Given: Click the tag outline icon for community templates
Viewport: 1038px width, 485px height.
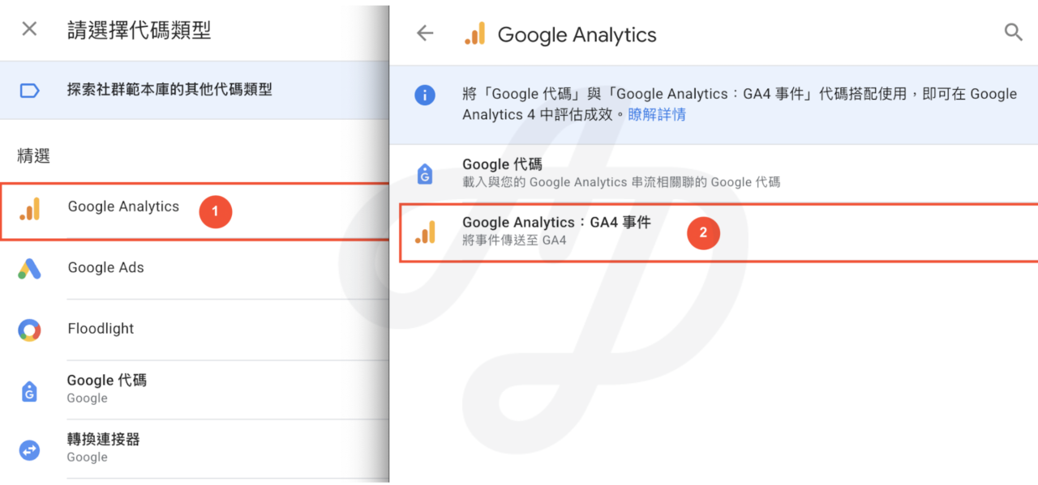Looking at the screenshot, I should (29, 90).
